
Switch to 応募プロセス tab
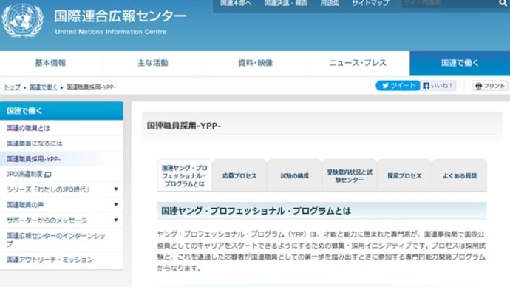tap(239, 176)
